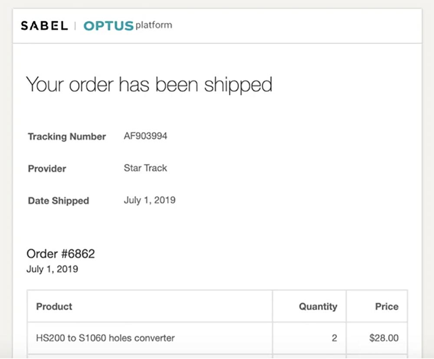This screenshot has height=359, width=434.
Task: Select the HS200 to S1060 holes converter item
Action: pyautogui.click(x=105, y=338)
